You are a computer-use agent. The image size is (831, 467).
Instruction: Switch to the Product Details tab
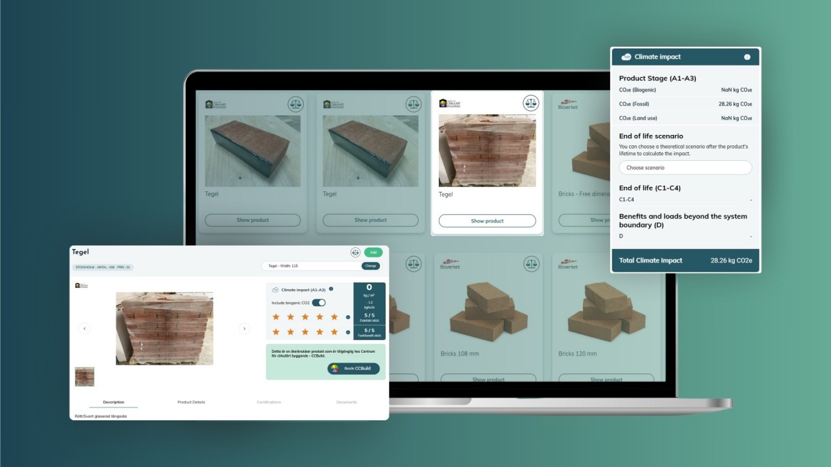coord(191,402)
